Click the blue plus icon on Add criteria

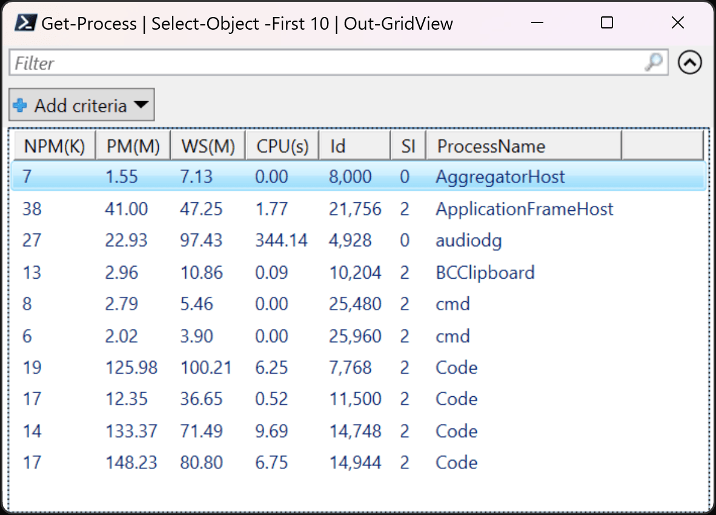tap(19, 105)
